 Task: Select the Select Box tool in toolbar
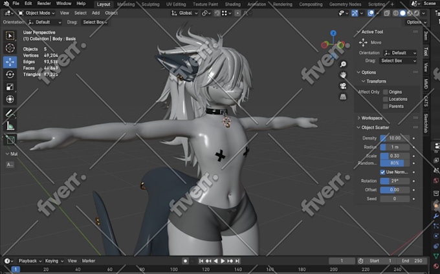[x=10, y=36]
